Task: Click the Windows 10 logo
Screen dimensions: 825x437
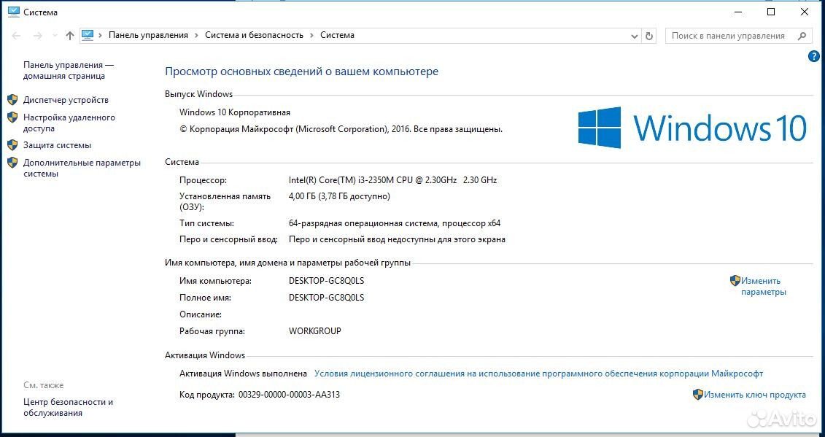Action: pos(692,128)
